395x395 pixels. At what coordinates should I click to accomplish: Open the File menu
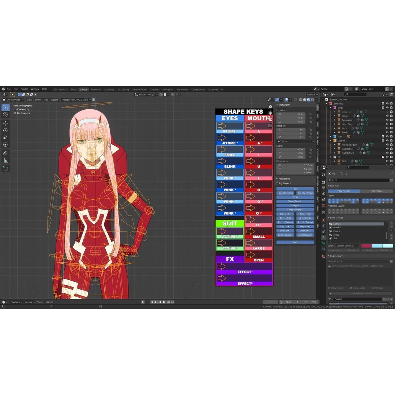tap(9, 89)
